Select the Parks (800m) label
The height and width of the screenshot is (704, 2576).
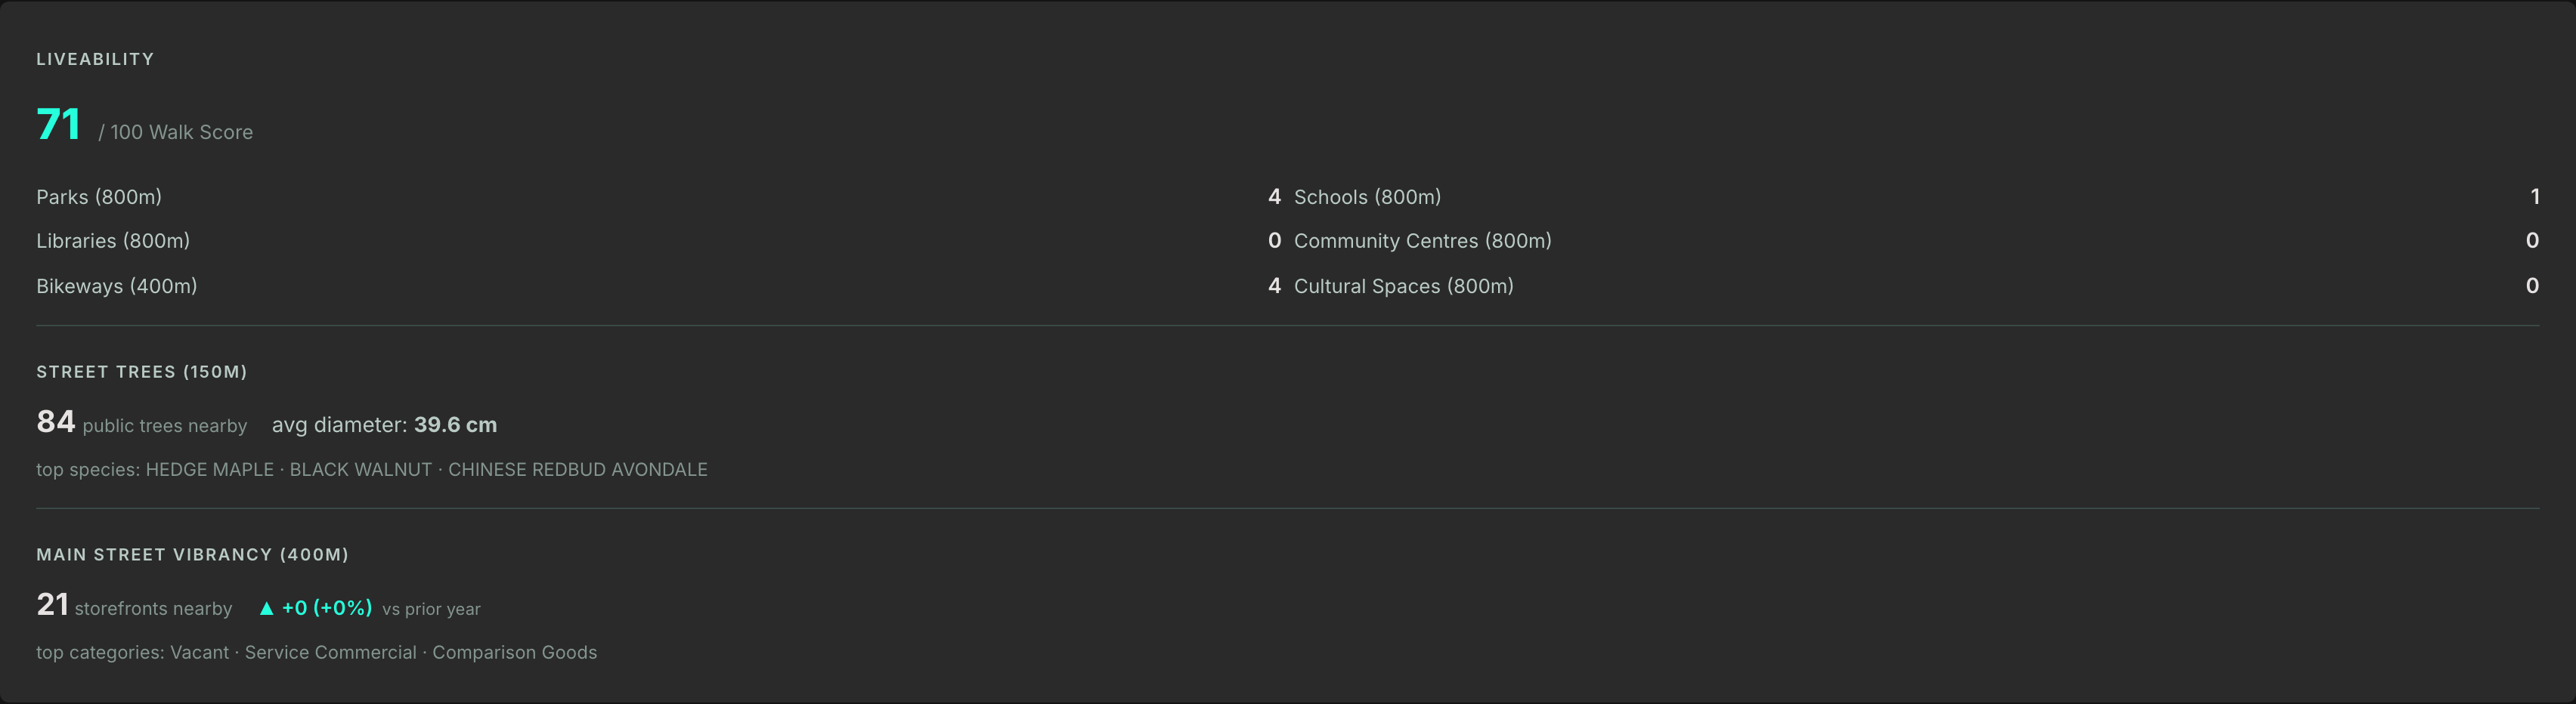tap(99, 197)
